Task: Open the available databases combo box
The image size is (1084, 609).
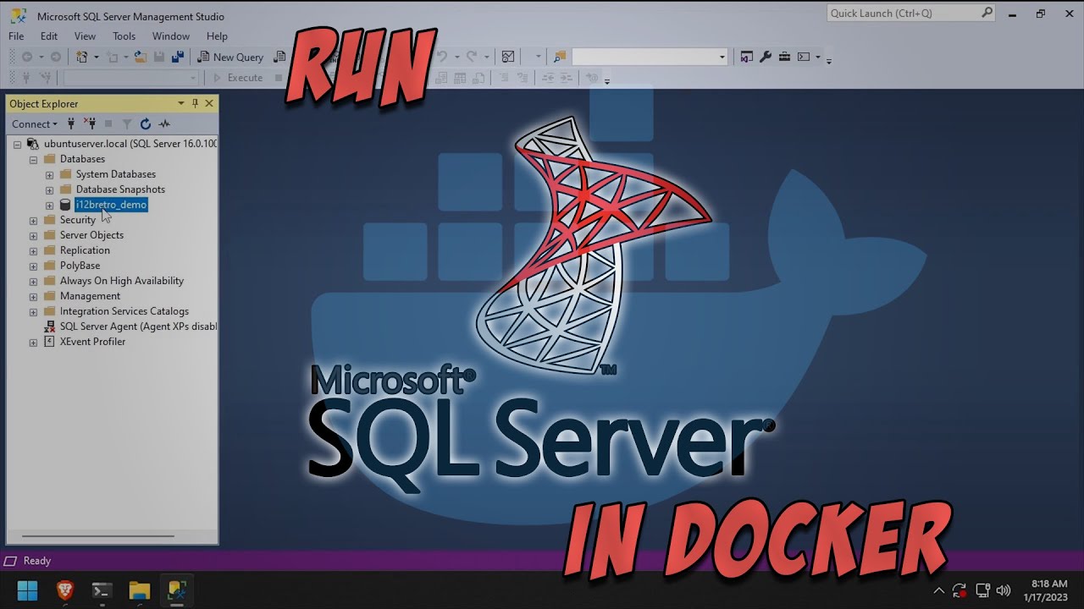Action: (131, 77)
